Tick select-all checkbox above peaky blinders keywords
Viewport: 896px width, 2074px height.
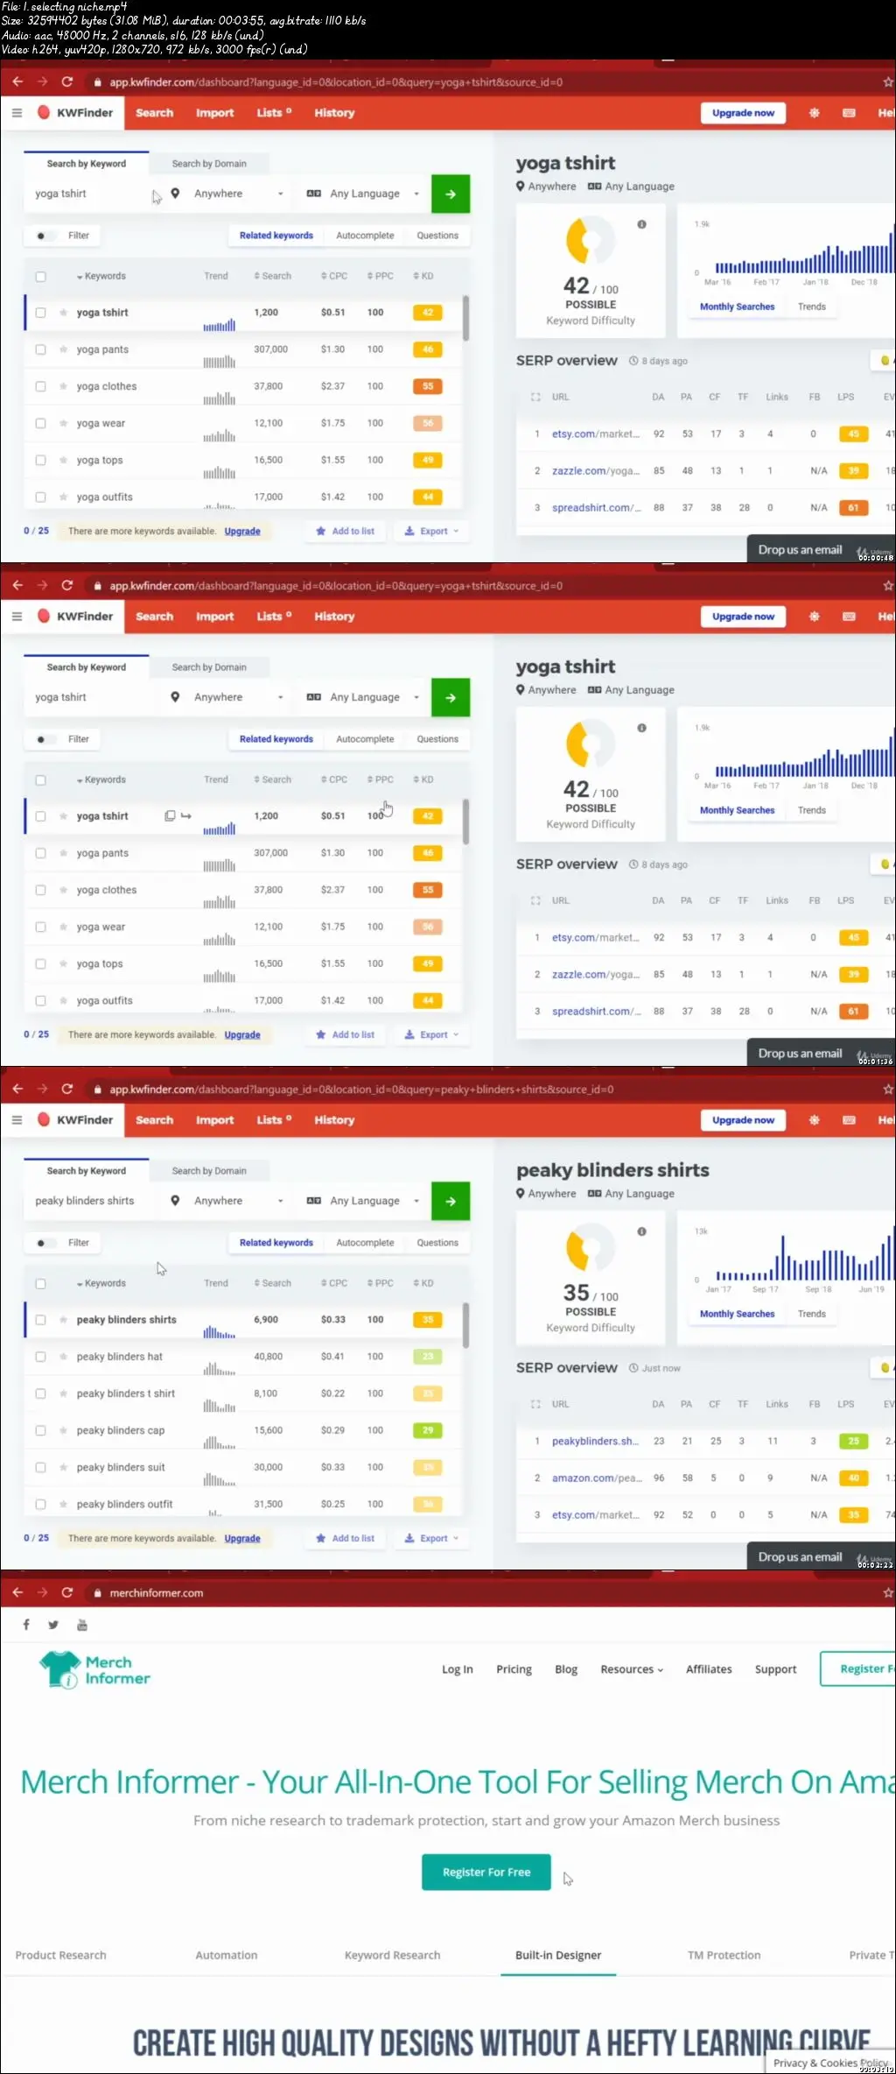coord(40,1283)
